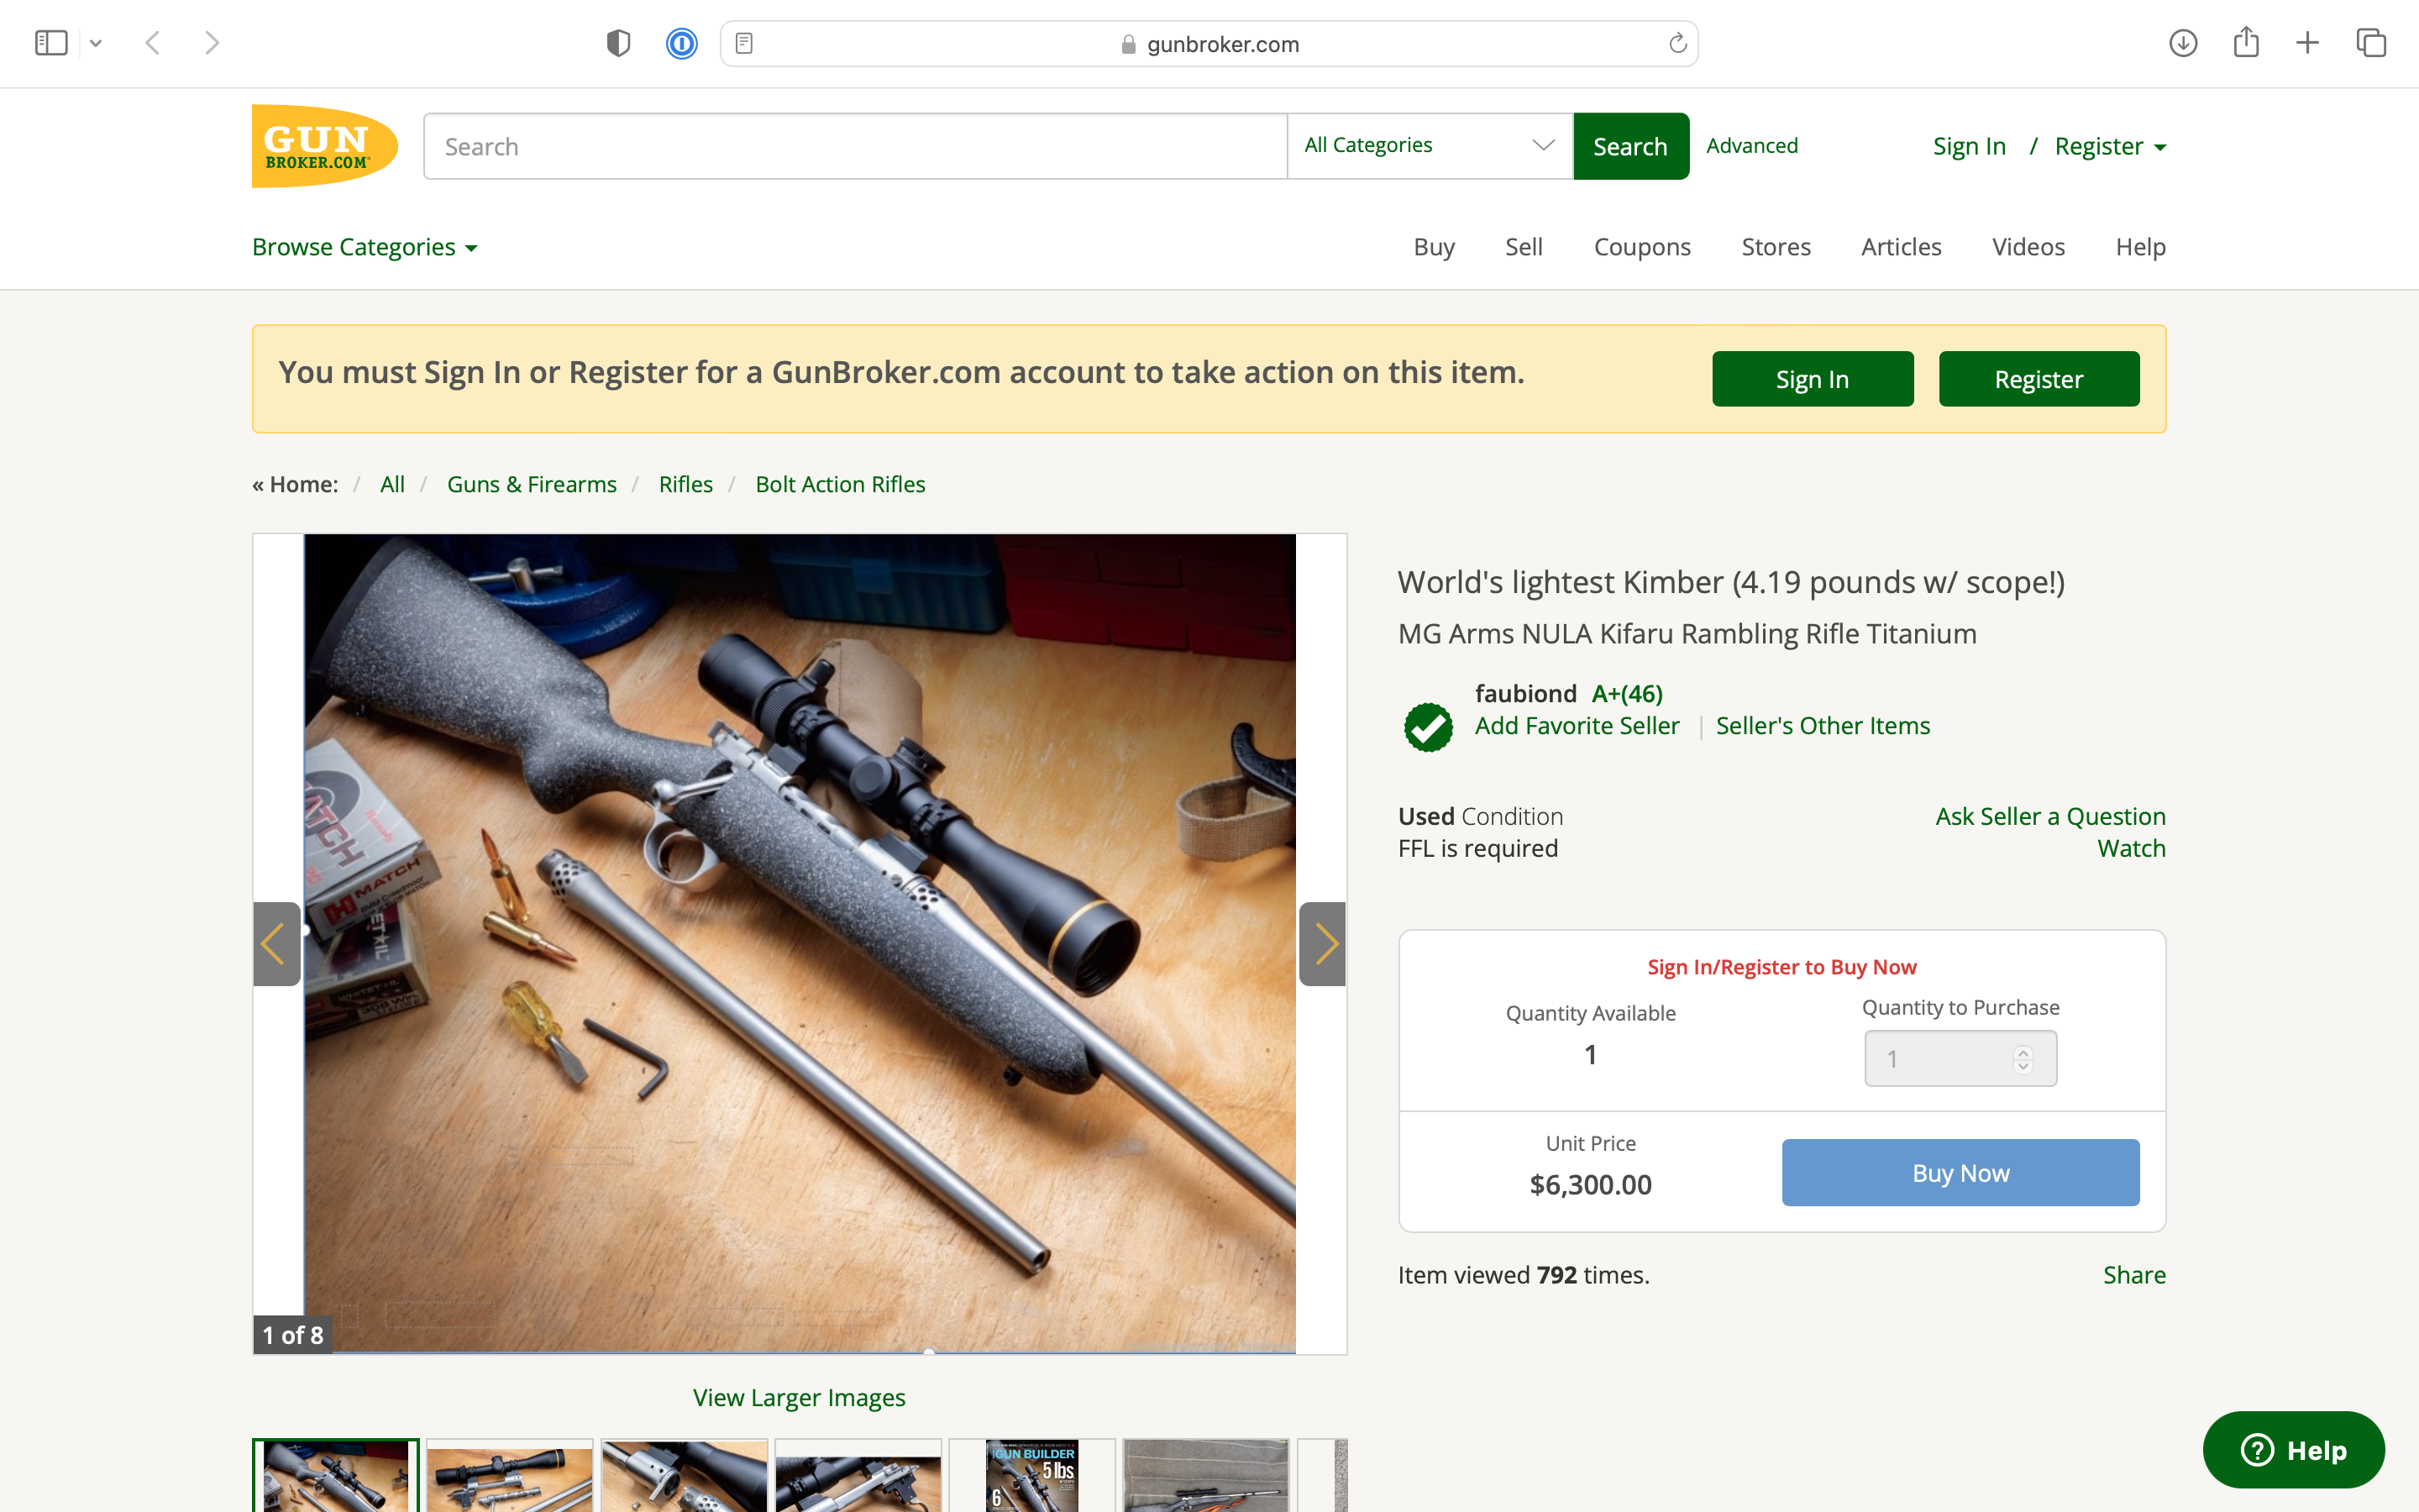The width and height of the screenshot is (2419, 1512).
Task: Open View Larger Images link
Action: pos(800,1397)
